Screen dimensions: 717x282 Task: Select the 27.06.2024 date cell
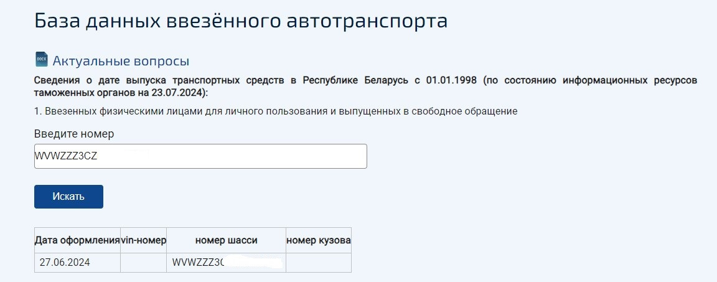click(x=65, y=263)
